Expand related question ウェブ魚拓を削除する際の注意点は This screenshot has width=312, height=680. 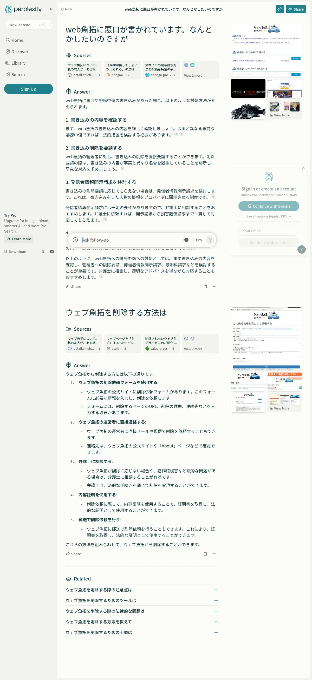click(142, 590)
